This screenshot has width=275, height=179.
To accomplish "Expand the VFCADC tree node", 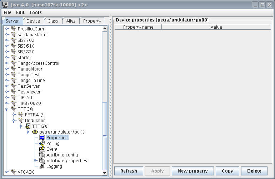I will [x=7, y=172].
